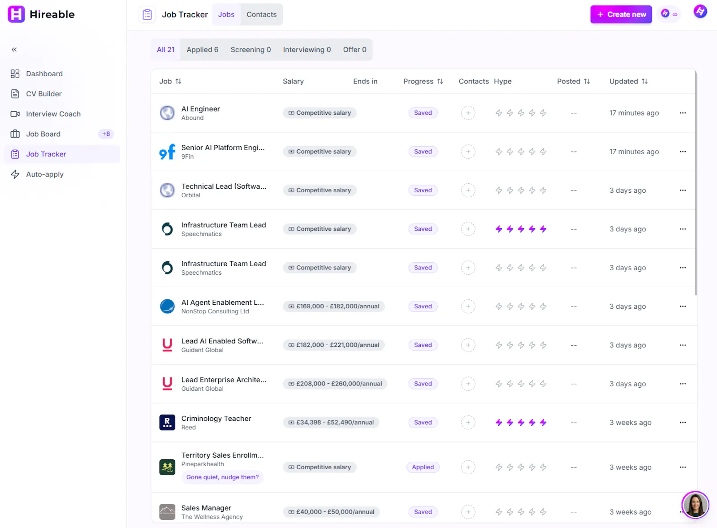Image resolution: width=717 pixels, height=528 pixels.
Task: Filter by Screening 0
Action: pyautogui.click(x=251, y=50)
